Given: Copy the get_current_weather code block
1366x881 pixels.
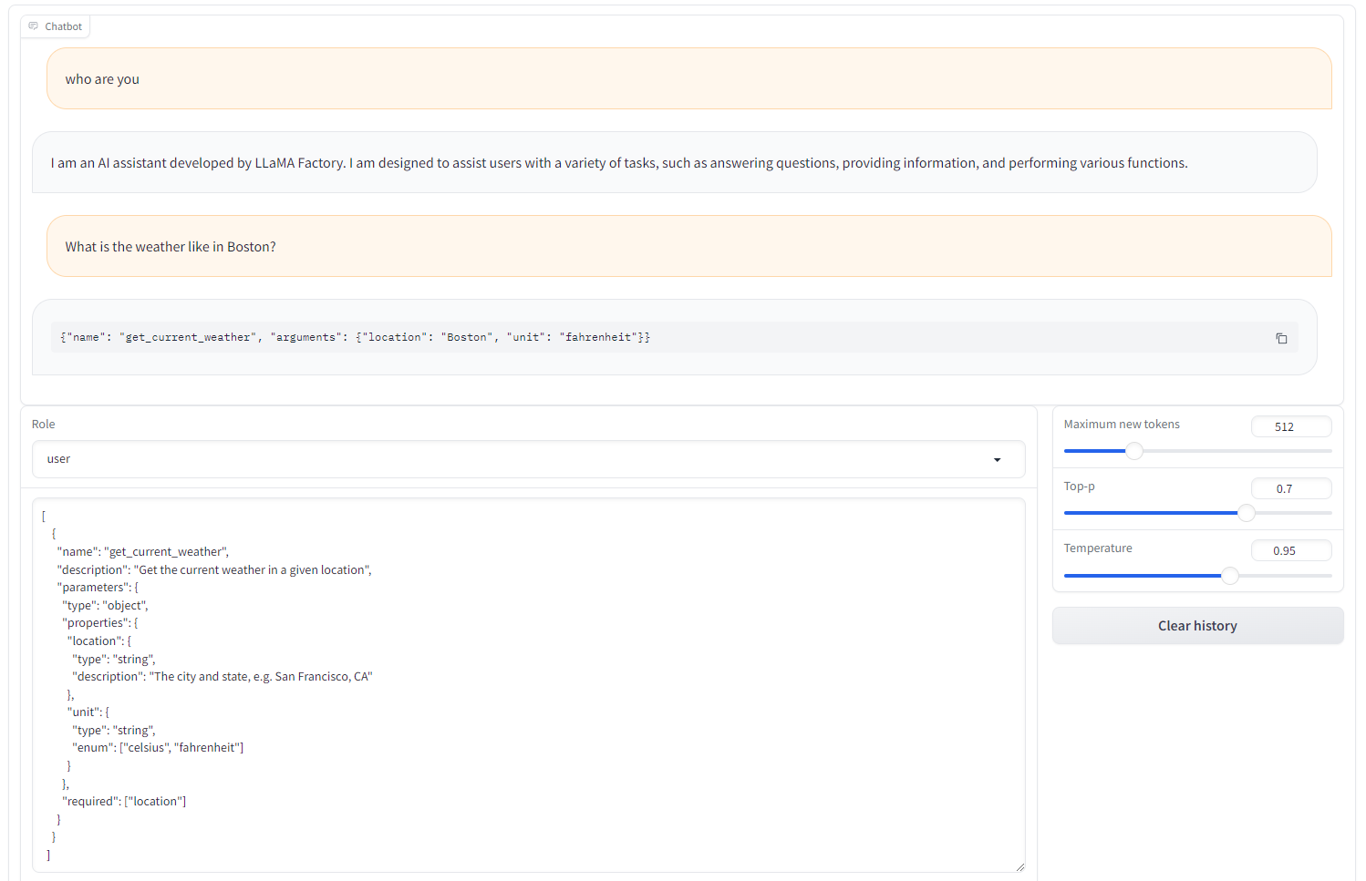Looking at the screenshot, I should tap(1281, 338).
